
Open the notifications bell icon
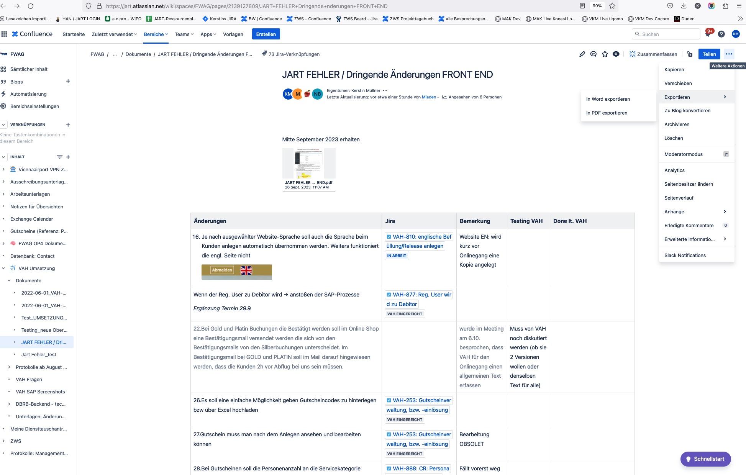708,34
